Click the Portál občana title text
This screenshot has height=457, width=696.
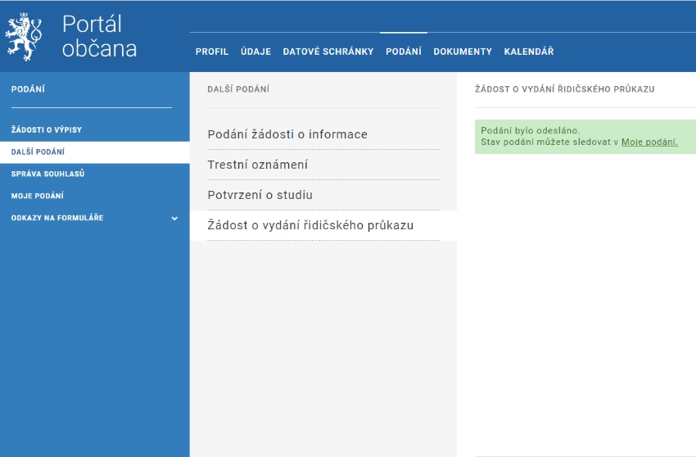pyautogui.click(x=99, y=37)
